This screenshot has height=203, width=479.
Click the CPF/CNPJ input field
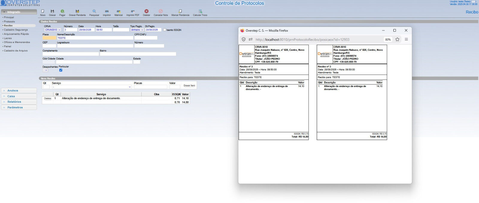[146, 38]
